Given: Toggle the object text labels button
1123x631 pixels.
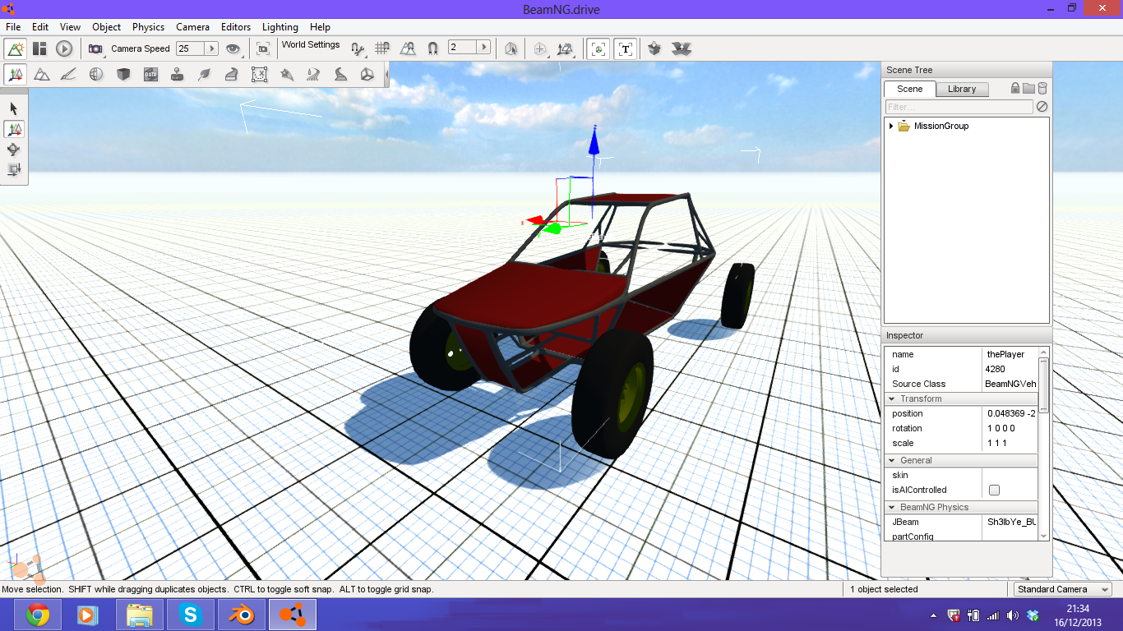Looking at the screenshot, I should click(626, 48).
